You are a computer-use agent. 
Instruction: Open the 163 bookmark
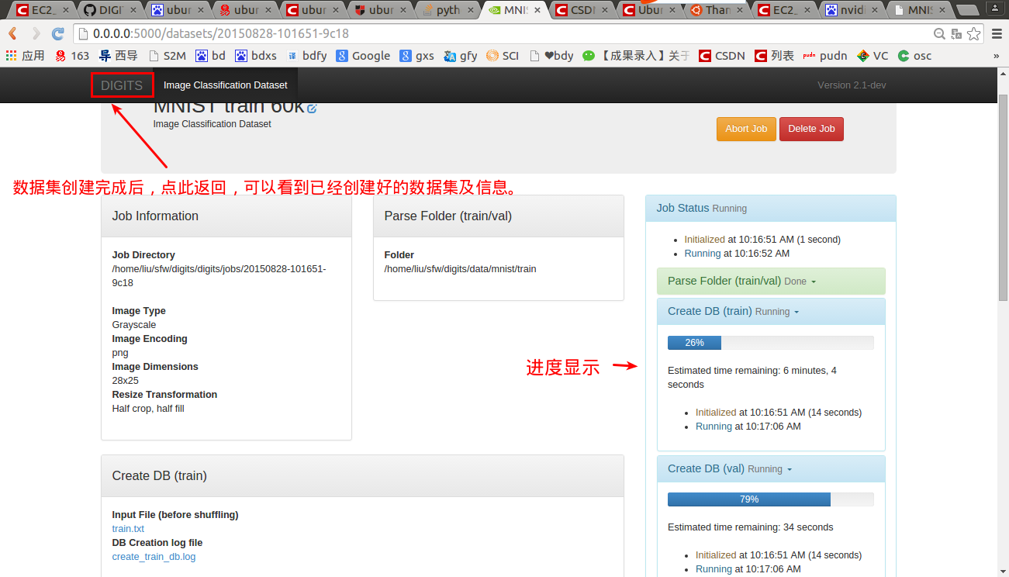coord(72,56)
